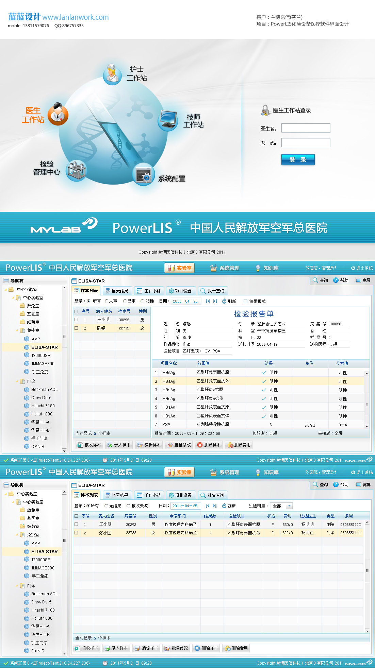Select the 未审 radio button
The width and height of the screenshot is (375, 668).
(106, 301)
